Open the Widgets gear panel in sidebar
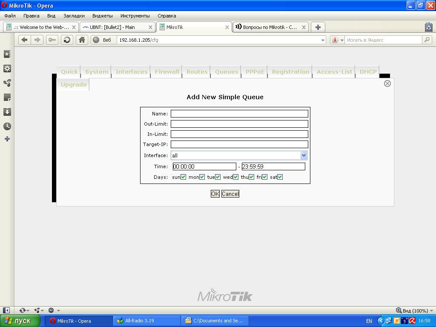Image resolution: width=436 pixels, height=327 pixels. point(7,69)
